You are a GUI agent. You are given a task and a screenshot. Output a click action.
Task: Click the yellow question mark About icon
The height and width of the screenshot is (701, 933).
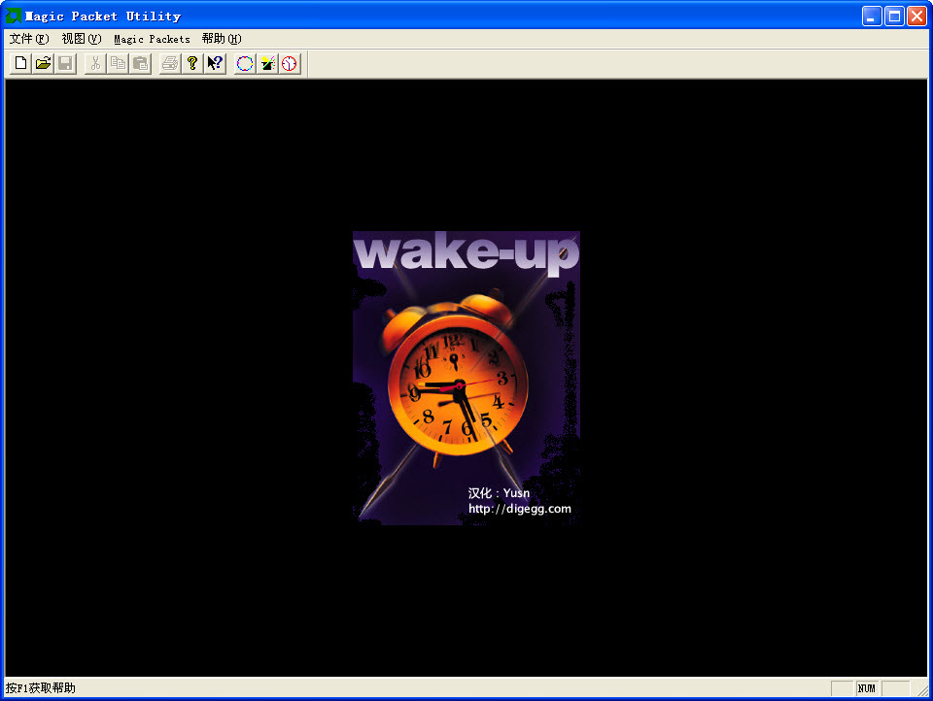192,64
